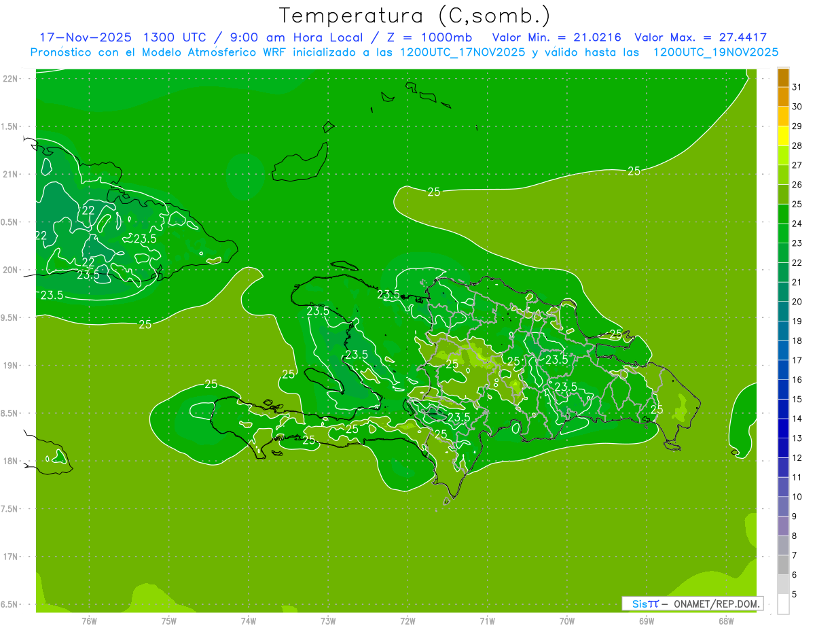Select the legend swatch between 25 and 26

click(783, 194)
